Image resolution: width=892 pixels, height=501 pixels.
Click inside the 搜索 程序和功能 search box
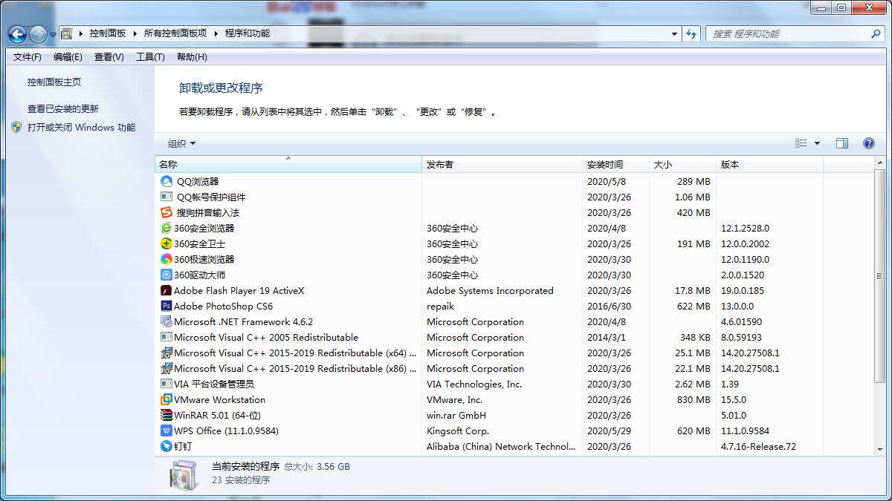pos(795,33)
